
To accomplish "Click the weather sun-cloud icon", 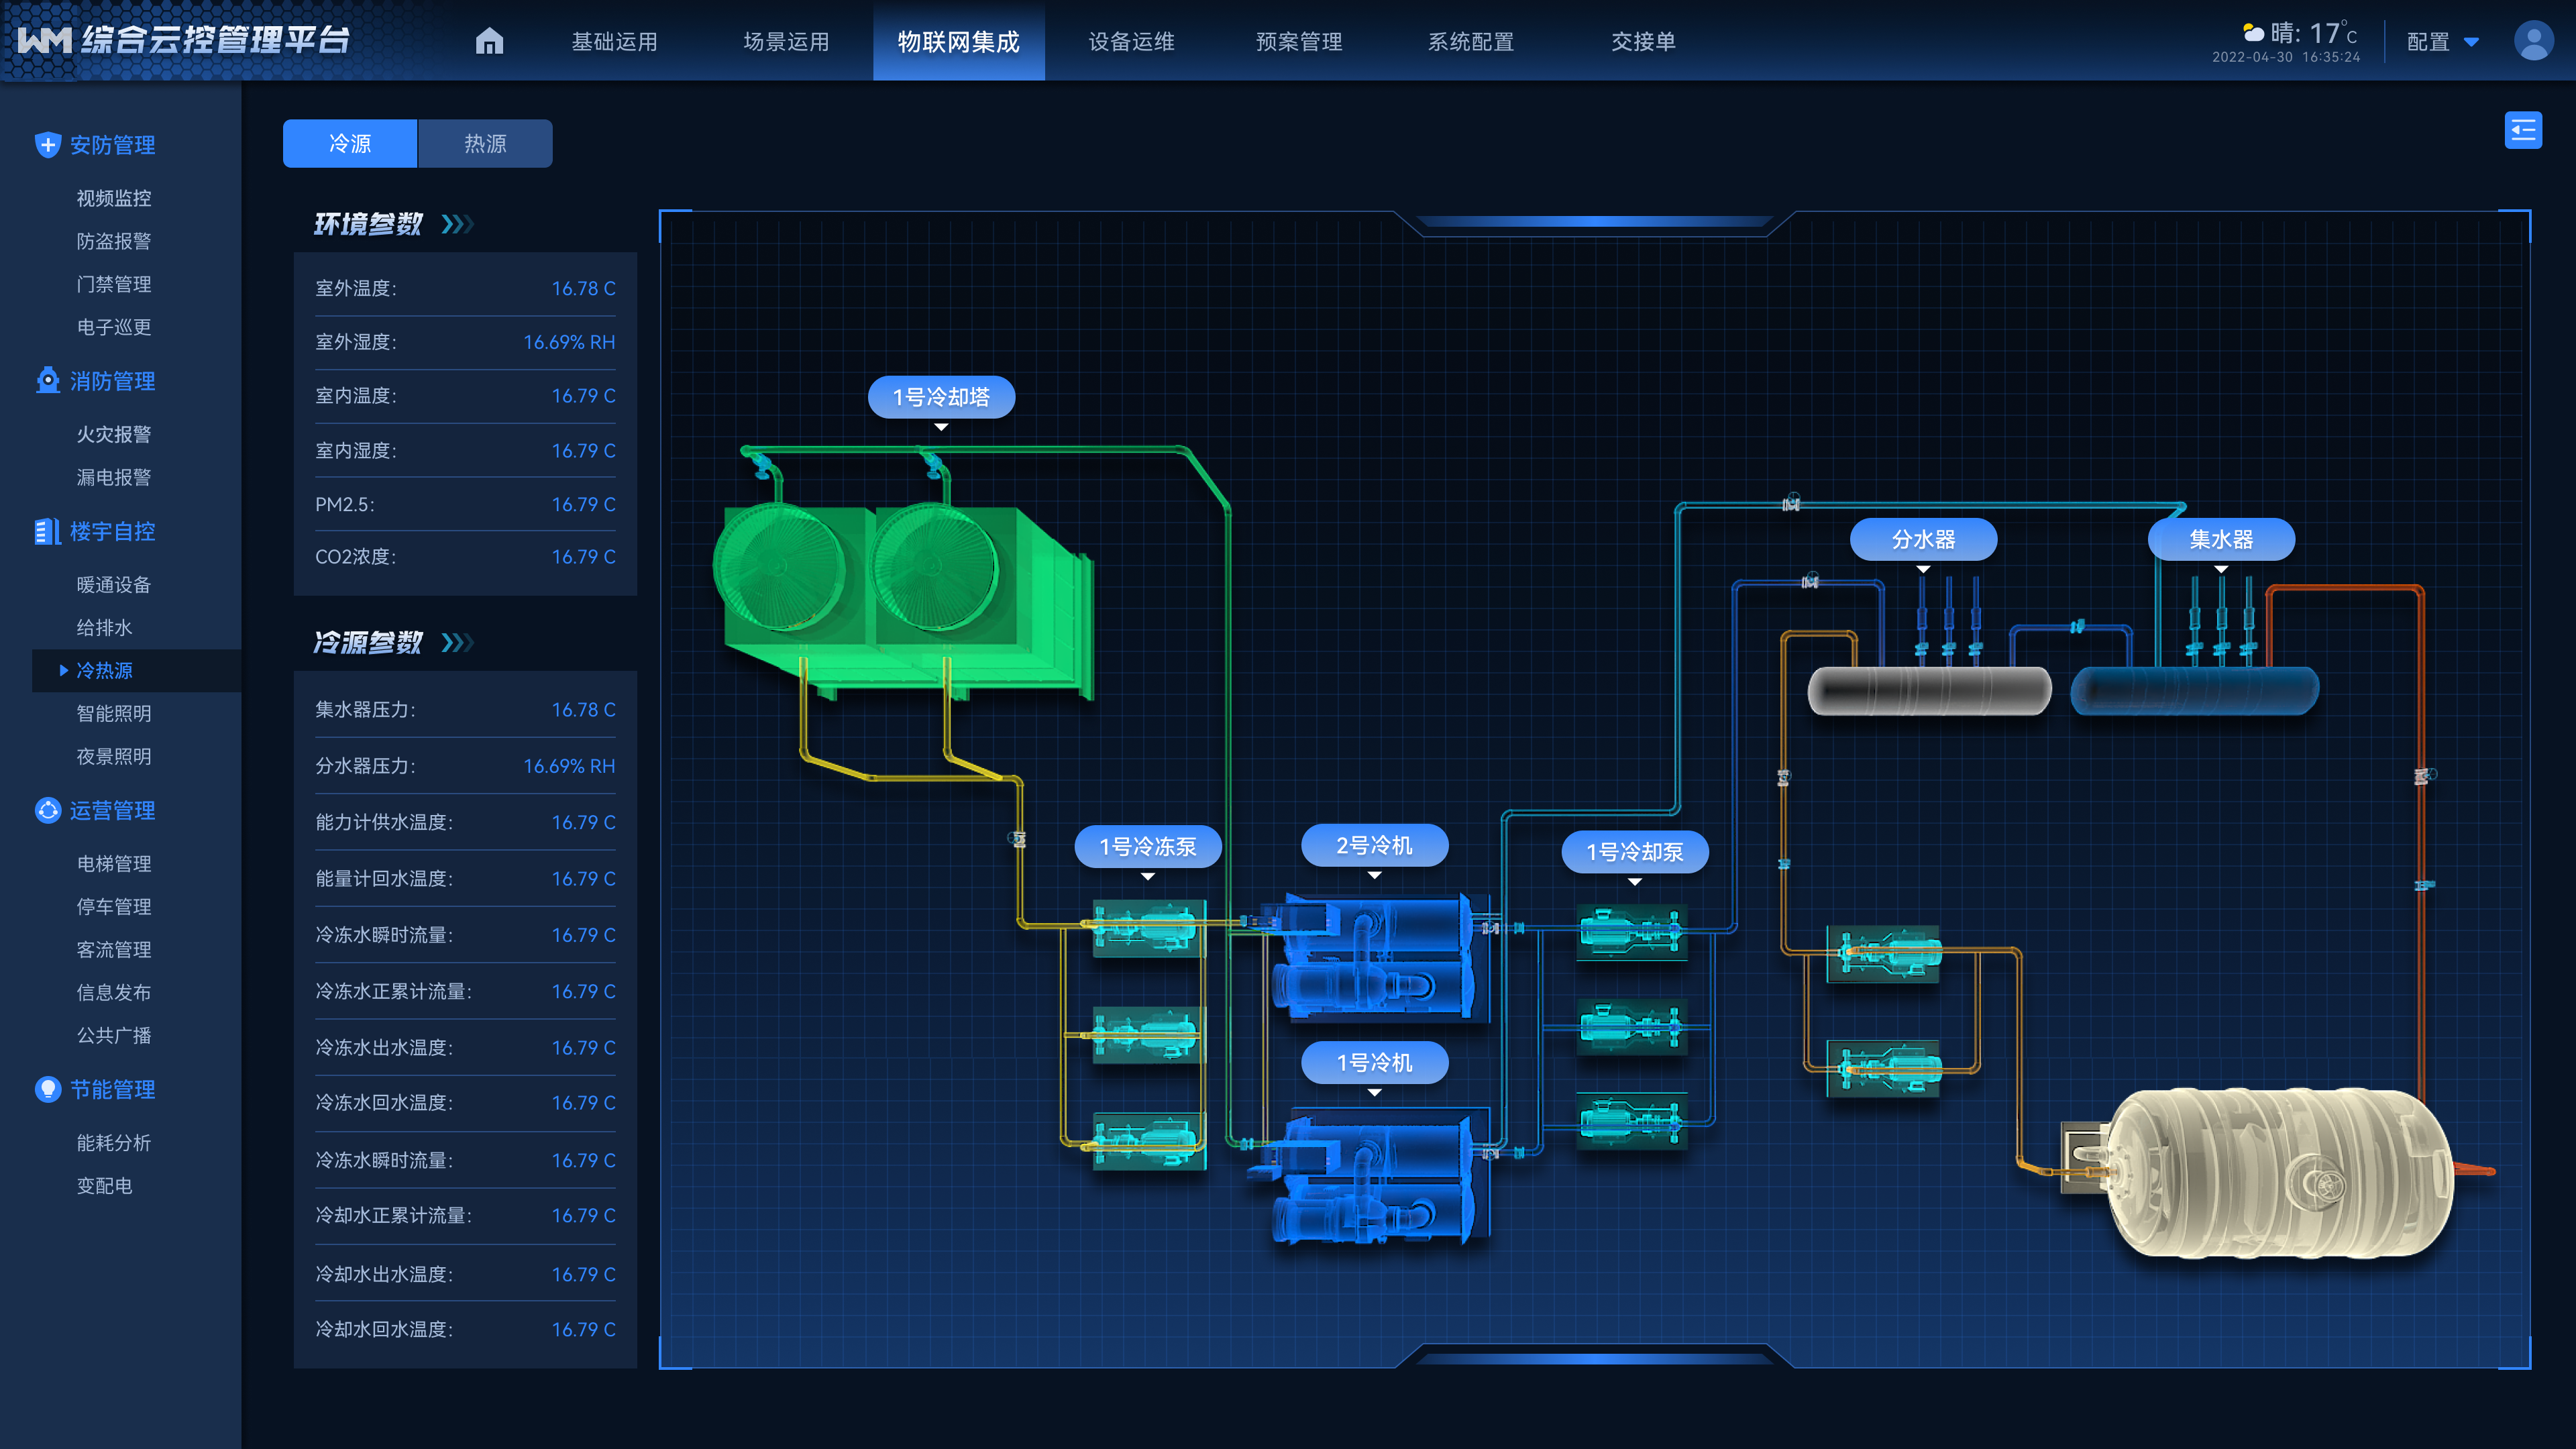I will pos(2253,32).
